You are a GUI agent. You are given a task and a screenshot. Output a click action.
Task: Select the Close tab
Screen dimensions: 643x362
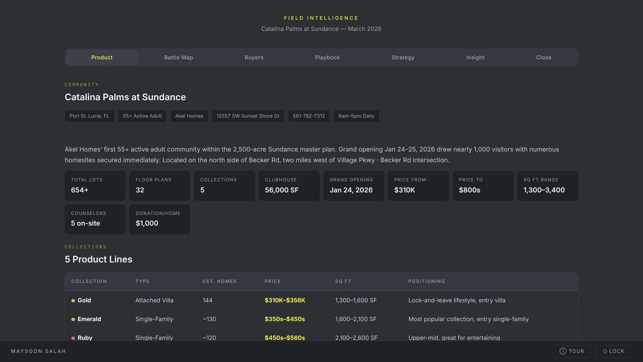click(544, 57)
